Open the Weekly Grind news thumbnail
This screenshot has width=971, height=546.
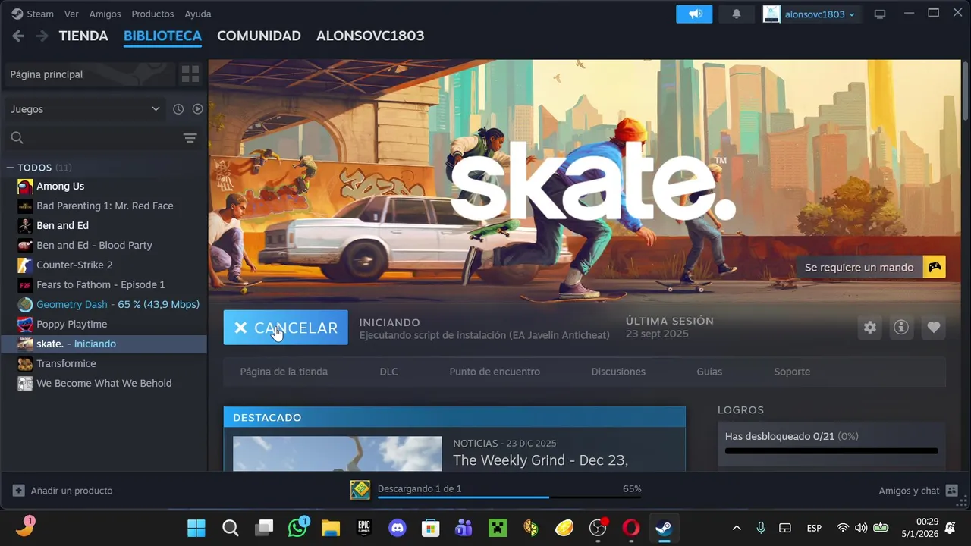click(x=337, y=453)
